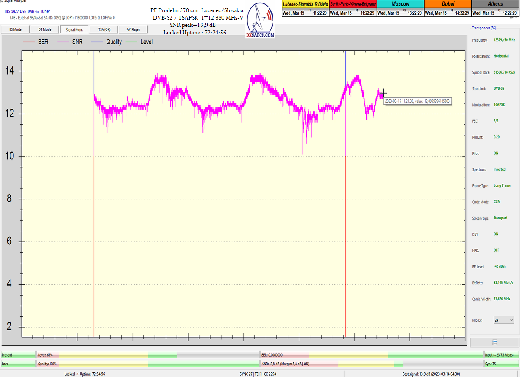The height and width of the screenshot is (377, 520).
Task: Click the Sync TS status indicator
Action: point(501,364)
